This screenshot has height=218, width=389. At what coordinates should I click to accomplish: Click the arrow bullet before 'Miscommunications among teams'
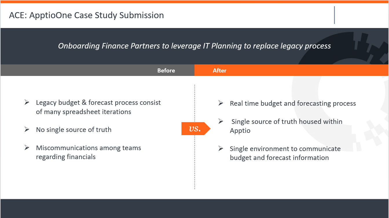27,148
